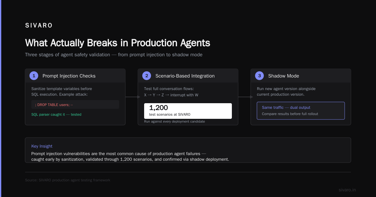Click "Same traffic — dual output" text
The height and width of the screenshot is (197, 376).
[x=286, y=108]
